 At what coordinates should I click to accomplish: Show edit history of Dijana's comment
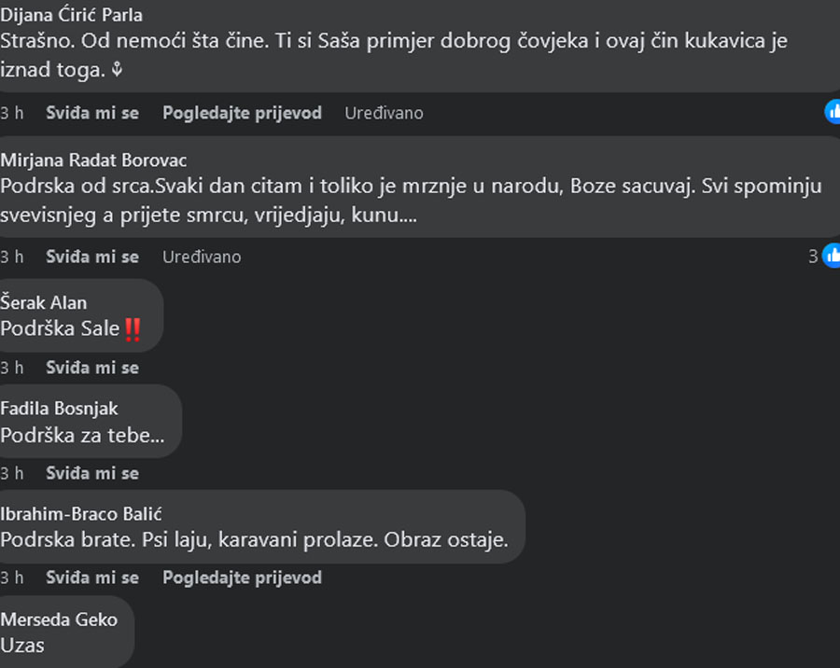pyautogui.click(x=384, y=113)
